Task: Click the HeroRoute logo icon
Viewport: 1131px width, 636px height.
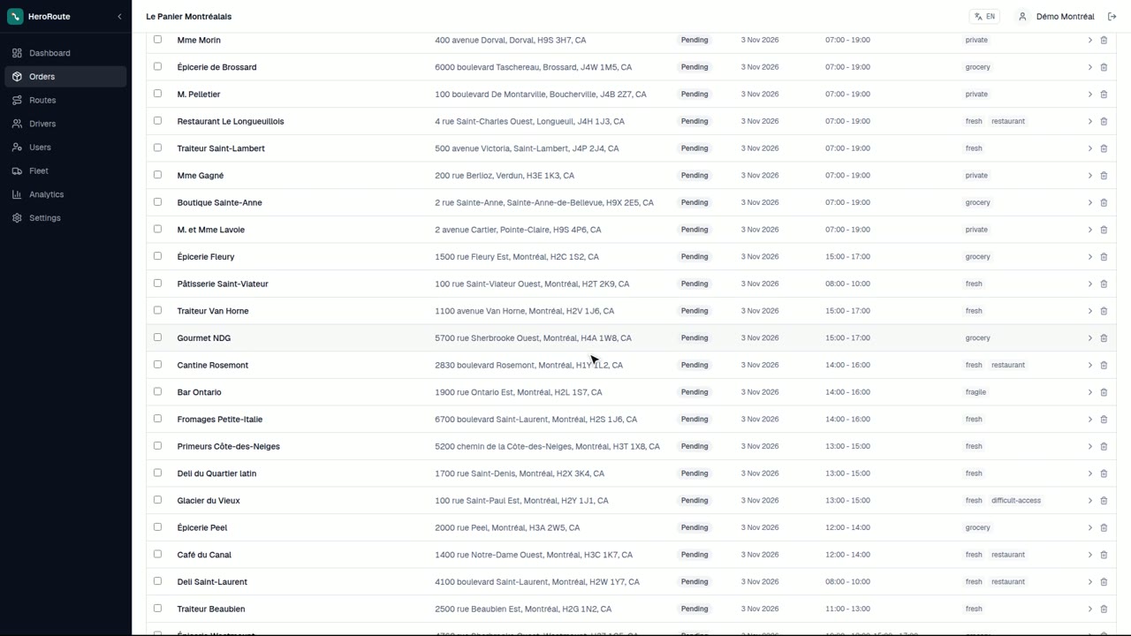Action: point(15,17)
